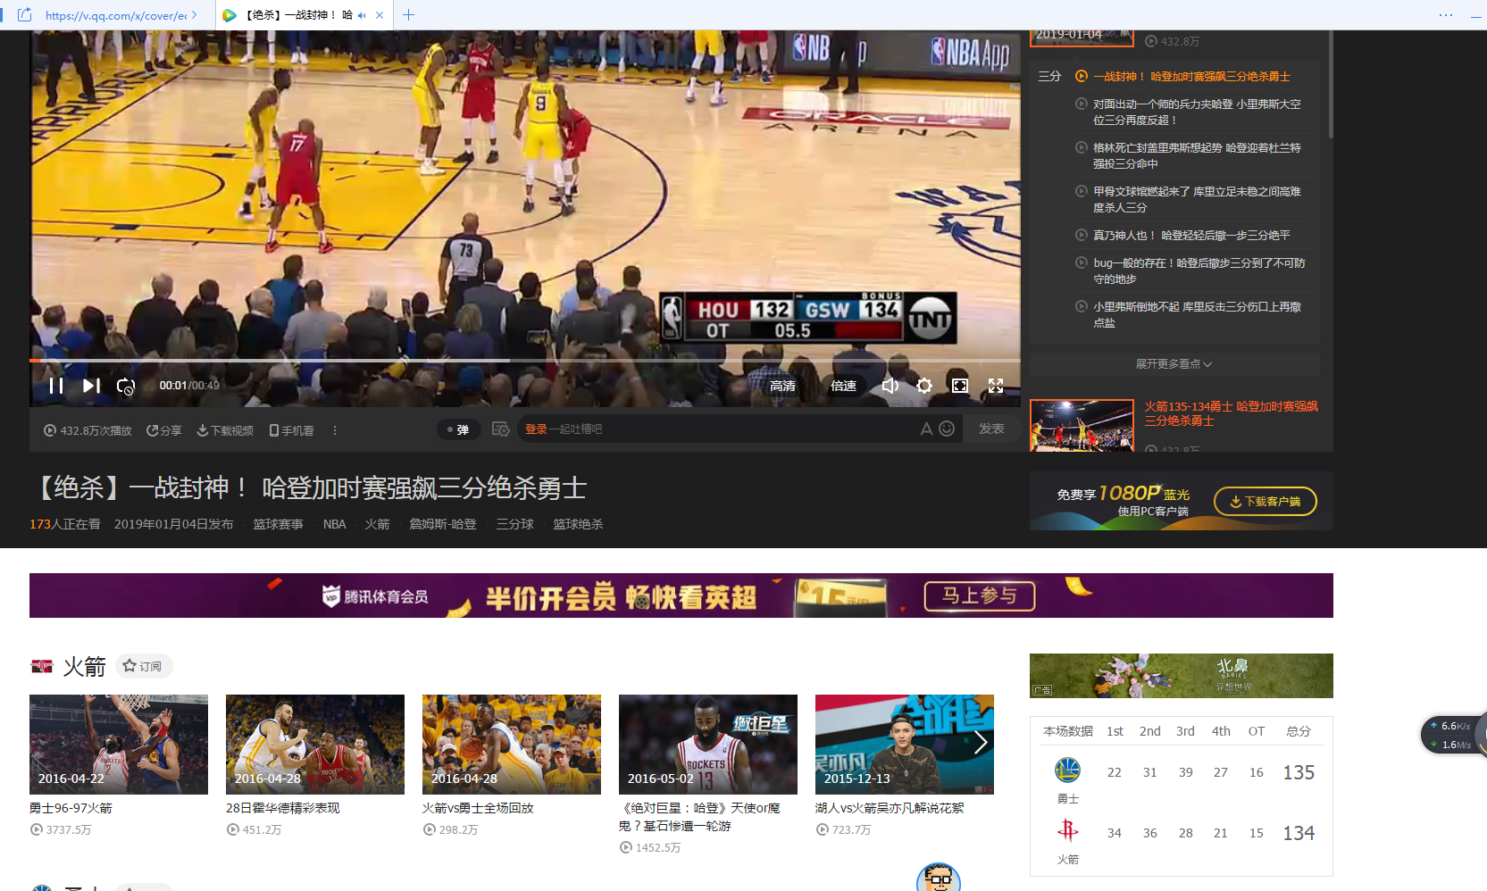Mute the video volume
The image size is (1487, 891).
coord(890,386)
